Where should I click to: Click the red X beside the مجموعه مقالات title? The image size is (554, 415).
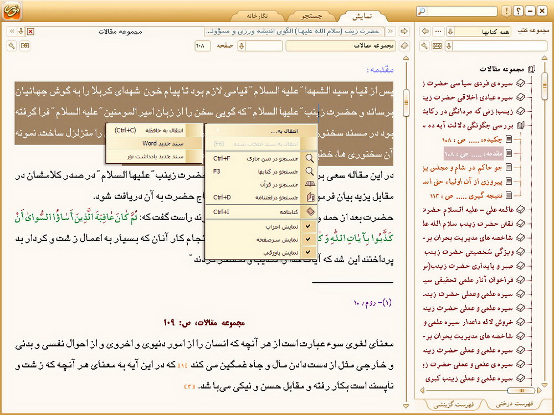tap(30, 31)
